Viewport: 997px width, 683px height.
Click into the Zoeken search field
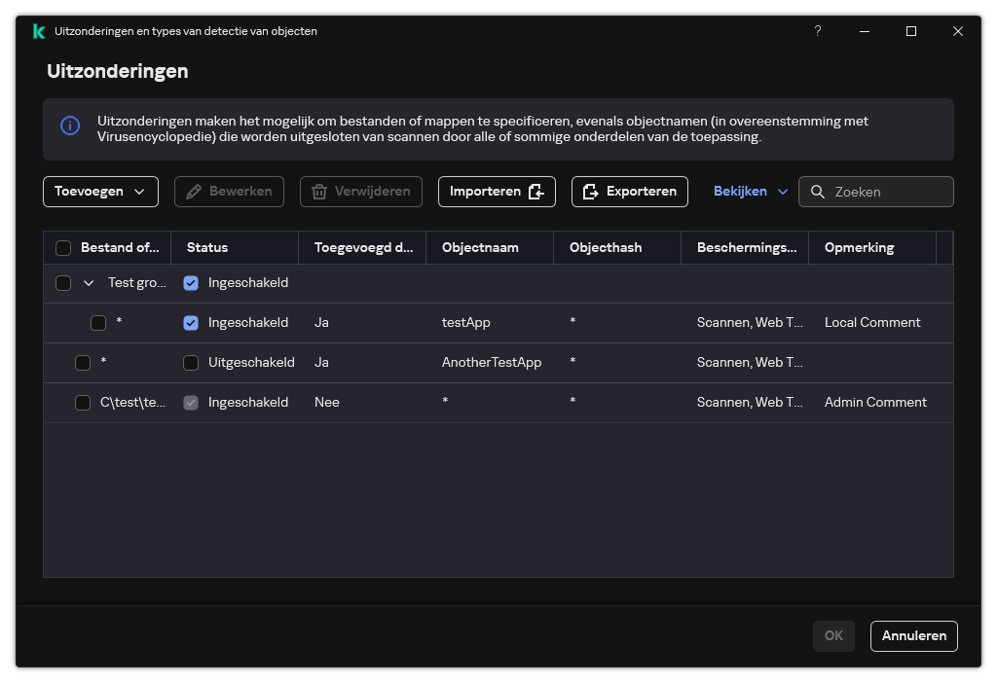(888, 192)
